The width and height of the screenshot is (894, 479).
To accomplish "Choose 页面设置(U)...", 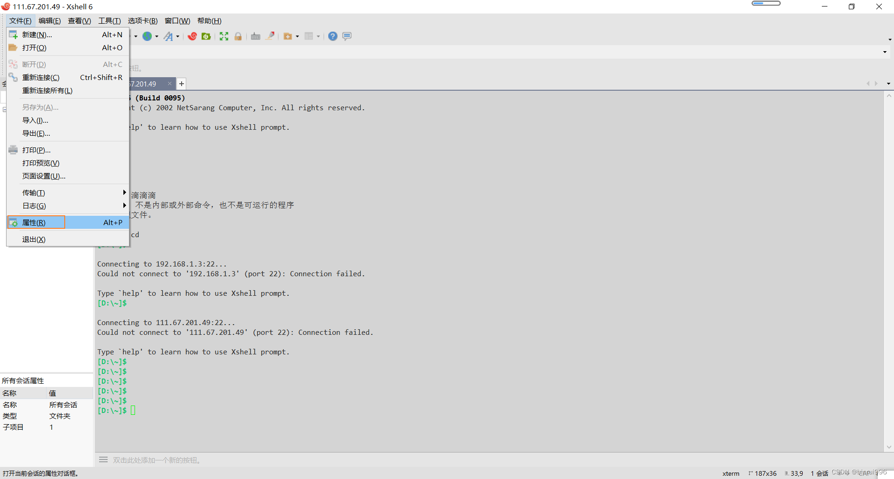I will 68,176.
